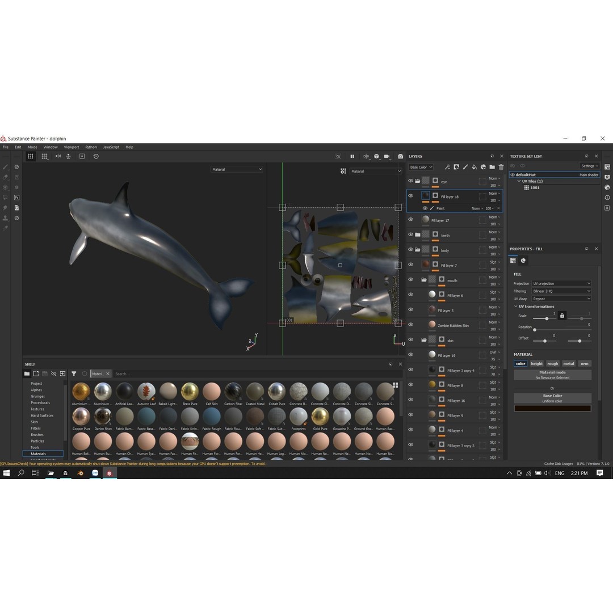This screenshot has height=613, width=613.
Task: Open the Export to Photoshop plugin icon
Action: tap(17, 198)
